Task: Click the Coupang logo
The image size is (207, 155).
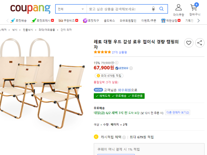Action: click(30, 9)
